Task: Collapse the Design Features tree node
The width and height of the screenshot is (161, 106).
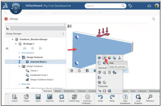Action: tap(19, 57)
